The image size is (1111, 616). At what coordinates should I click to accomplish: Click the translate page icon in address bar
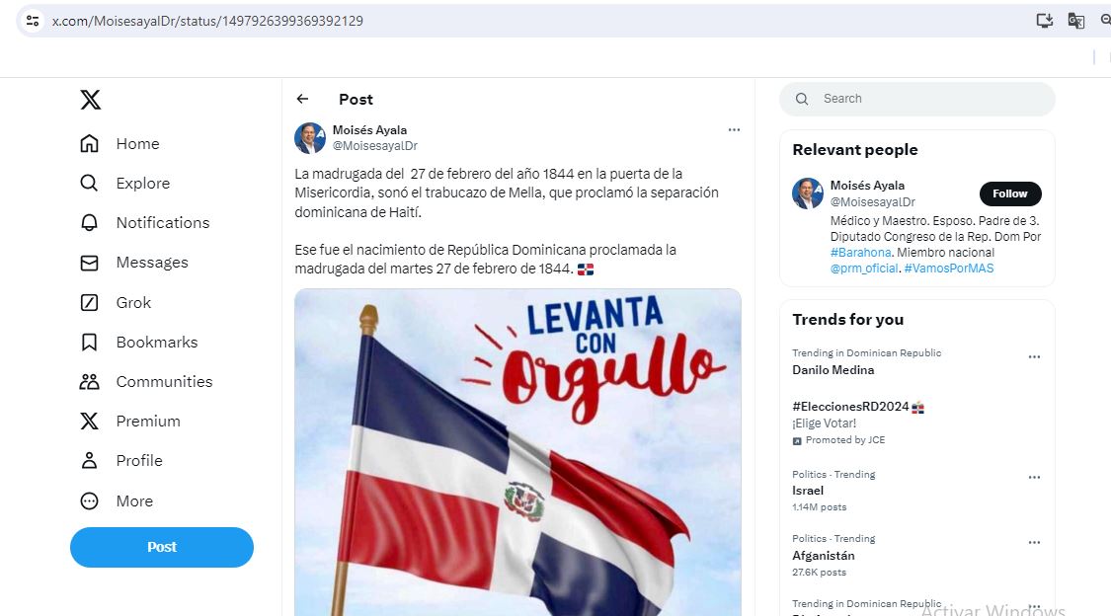tap(1075, 21)
